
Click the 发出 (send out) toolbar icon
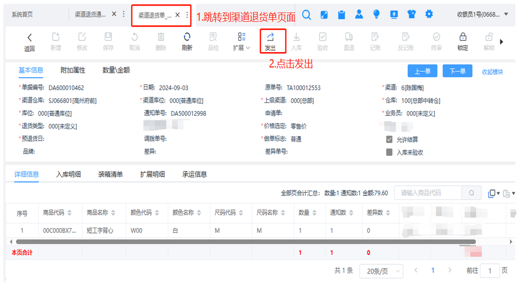(270, 37)
